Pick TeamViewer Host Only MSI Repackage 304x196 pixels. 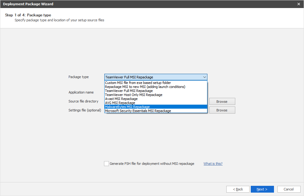[156, 95]
